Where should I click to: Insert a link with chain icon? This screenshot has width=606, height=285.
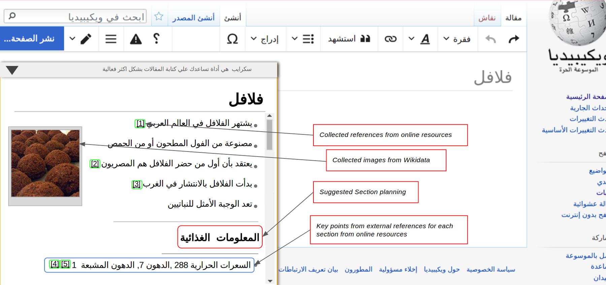coord(391,39)
